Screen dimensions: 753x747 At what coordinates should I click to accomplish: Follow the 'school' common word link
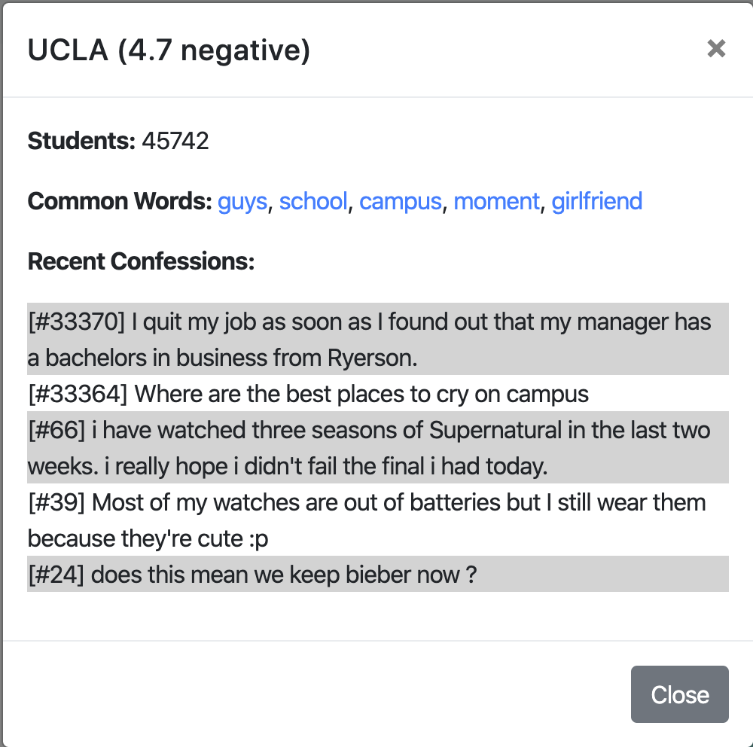(x=313, y=201)
